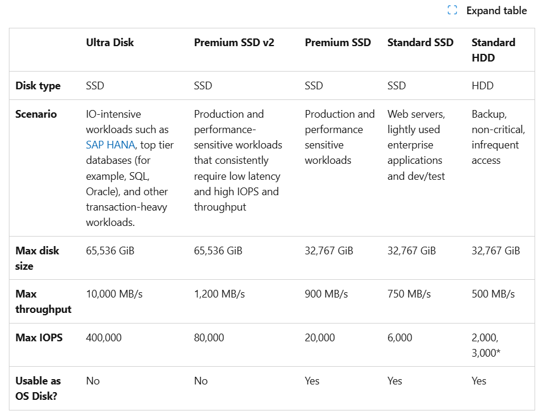Screen dimensions: 557x417
Task: Click the 1,200 MB/s throughput value
Action: point(219,294)
